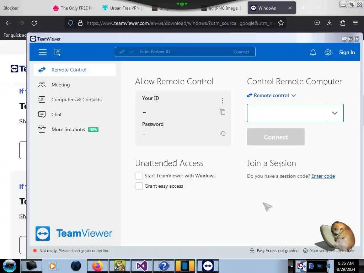This screenshot has height=273, width=364.
Task: Close the Windows browser tab
Action: coord(290,8)
